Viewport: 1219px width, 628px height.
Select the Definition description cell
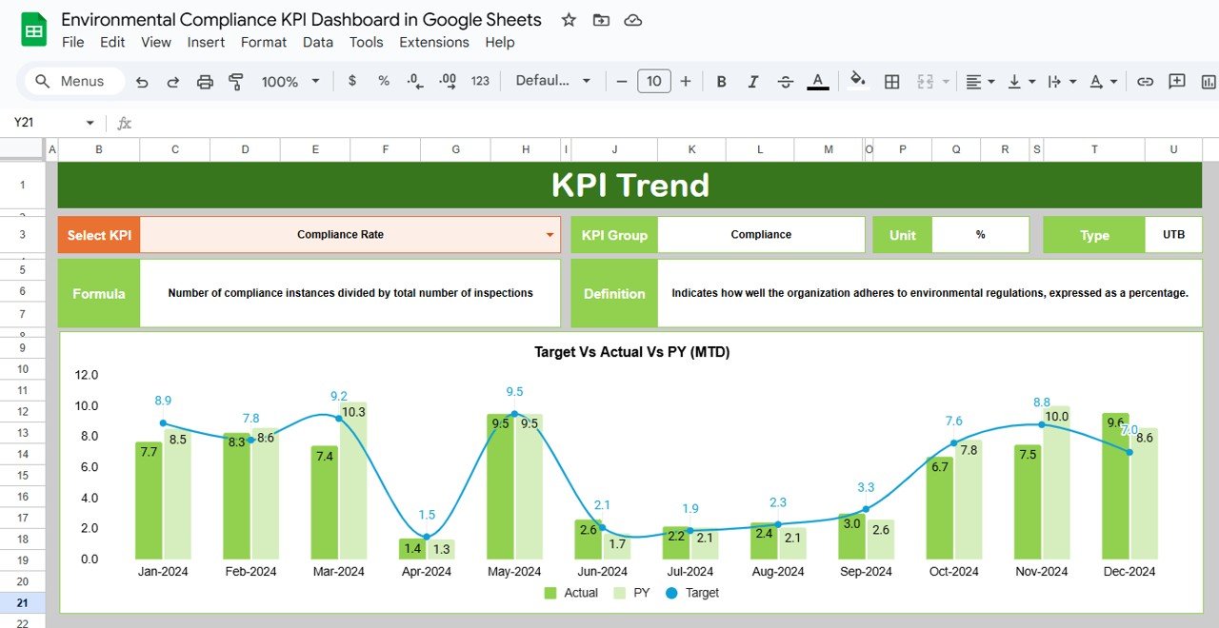930,293
